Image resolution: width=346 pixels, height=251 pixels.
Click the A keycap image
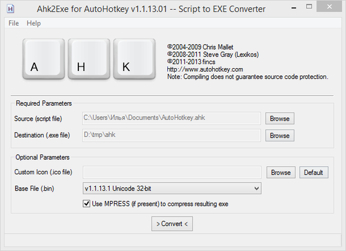[43, 60]
